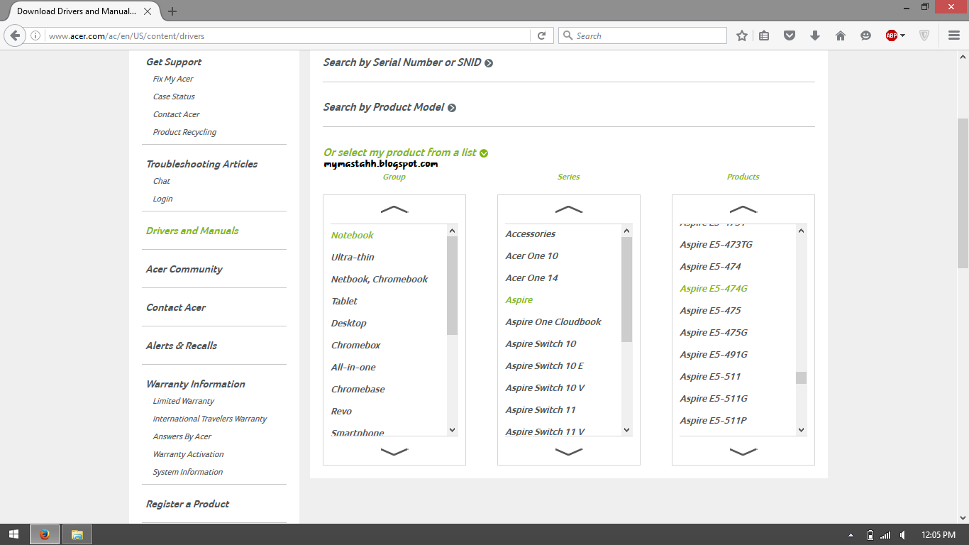This screenshot has height=545, width=969.
Task: Open the Fix My Acer link
Action: pos(173,79)
